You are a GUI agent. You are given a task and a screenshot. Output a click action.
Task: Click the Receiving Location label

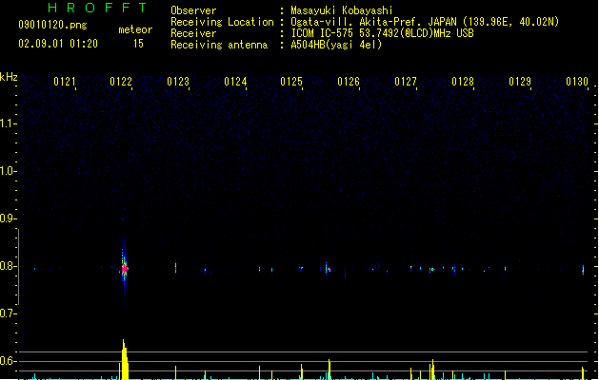(x=222, y=22)
